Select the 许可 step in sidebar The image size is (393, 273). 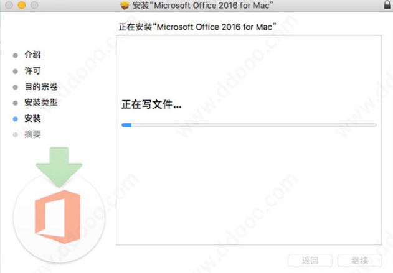pyautogui.click(x=32, y=71)
